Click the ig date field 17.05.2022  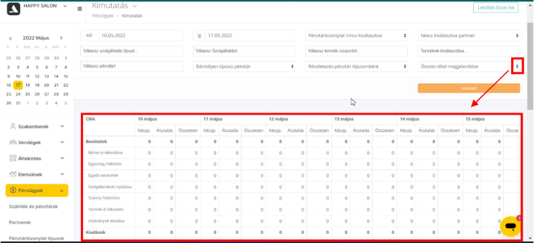(250, 35)
